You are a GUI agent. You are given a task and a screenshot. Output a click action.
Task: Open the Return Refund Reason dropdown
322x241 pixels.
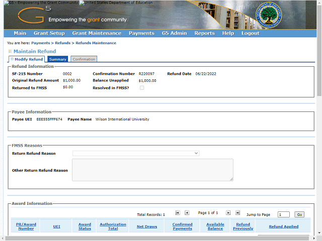(136, 153)
